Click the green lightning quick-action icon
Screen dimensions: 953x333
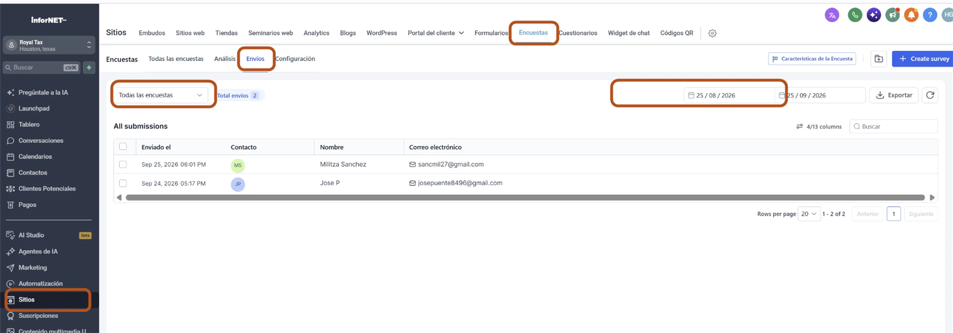[x=89, y=68]
